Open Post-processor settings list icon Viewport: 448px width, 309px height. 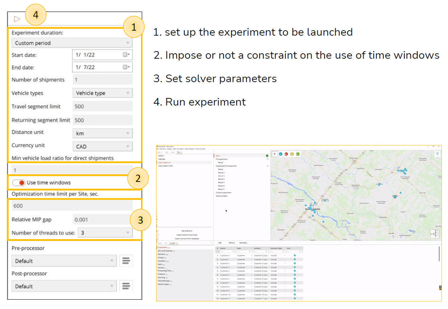coord(126,286)
